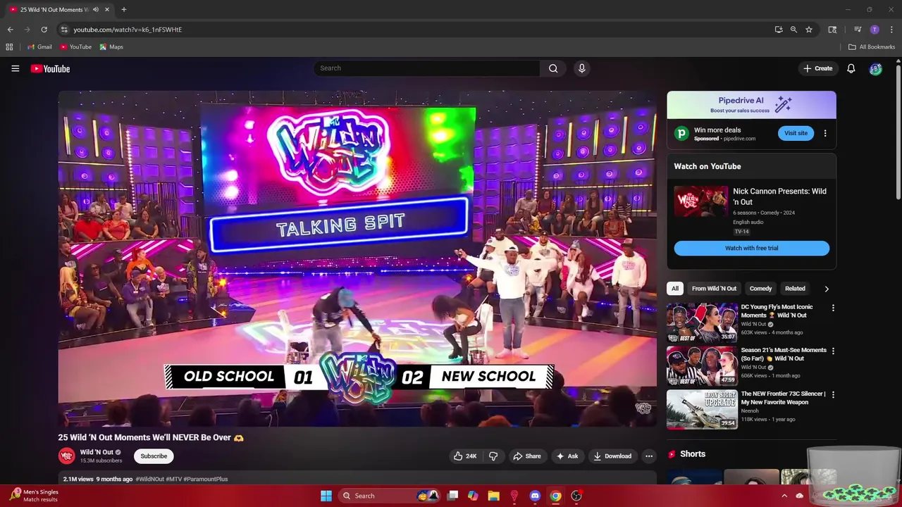This screenshot has height=507, width=902.
Task: Select the Comedy filter chip
Action: [x=760, y=289]
